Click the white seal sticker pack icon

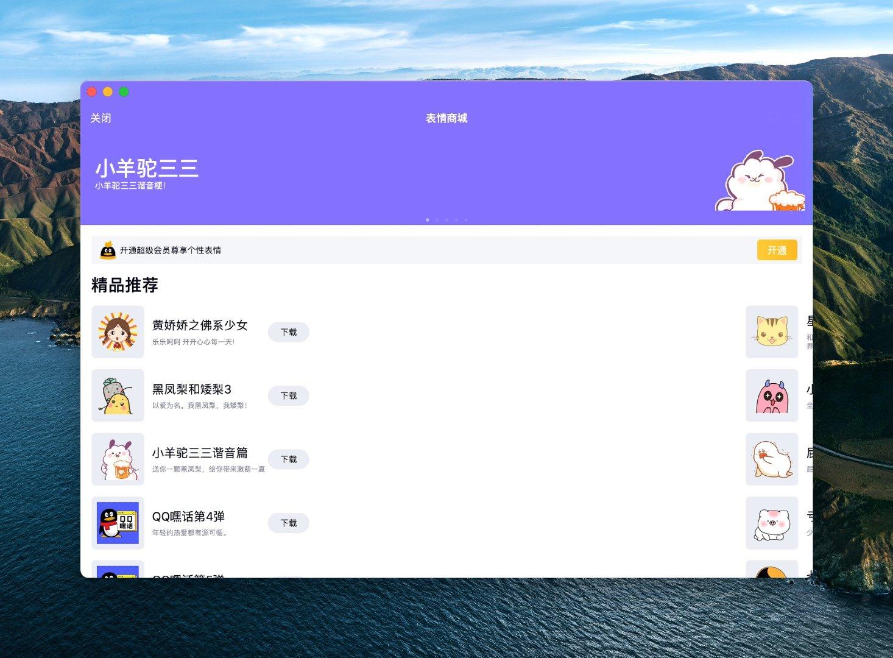coord(772,459)
